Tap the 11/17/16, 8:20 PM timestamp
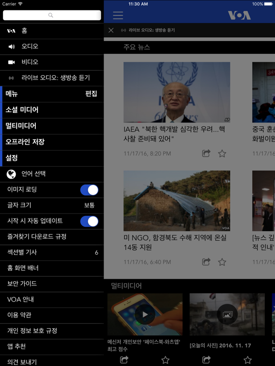Viewport: 275px width, 366px height. [148, 153]
